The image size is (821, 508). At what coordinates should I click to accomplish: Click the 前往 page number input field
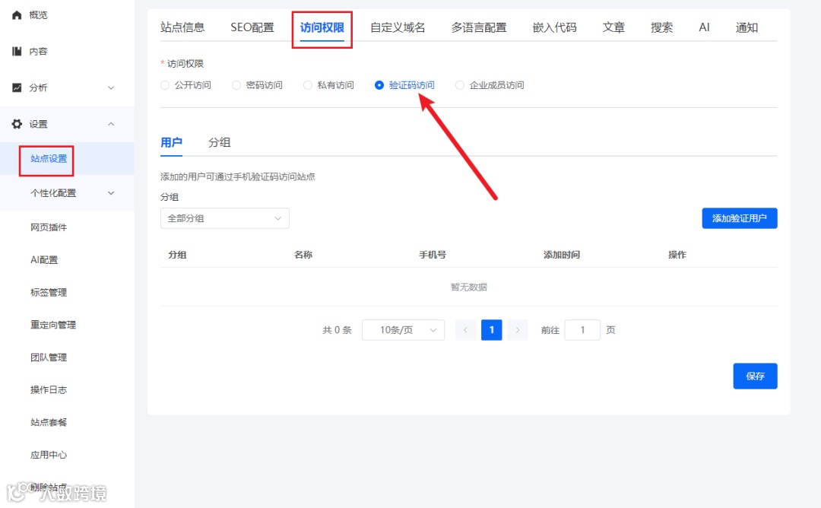(582, 330)
